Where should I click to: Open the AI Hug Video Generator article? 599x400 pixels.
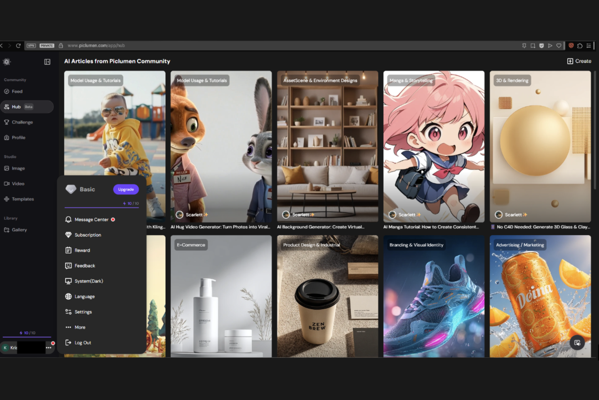point(221,147)
